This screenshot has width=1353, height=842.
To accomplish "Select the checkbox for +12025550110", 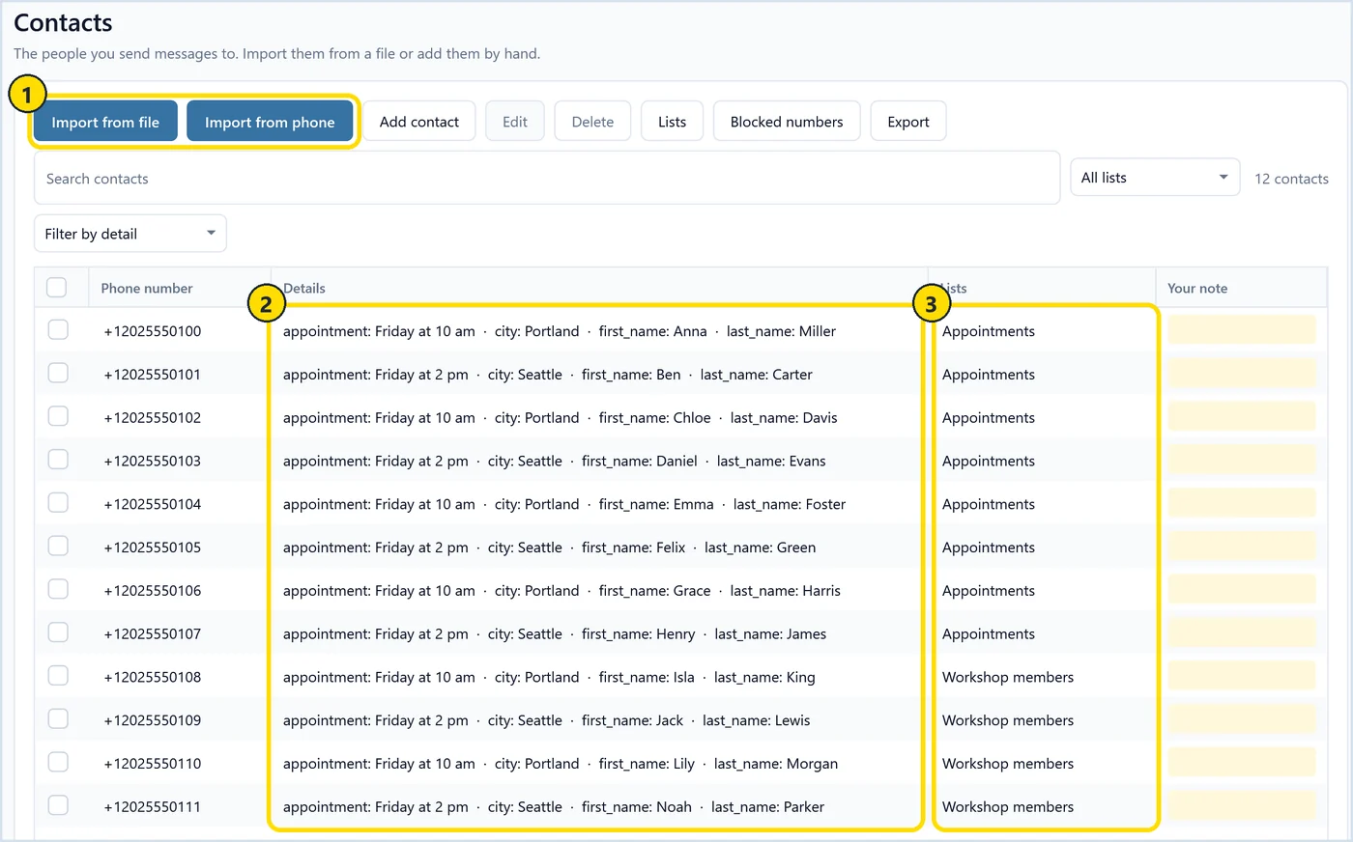I will tap(58, 763).
